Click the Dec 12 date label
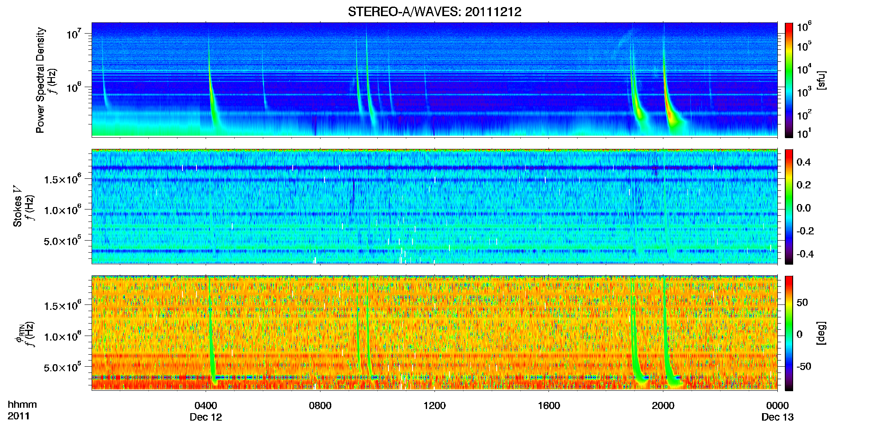 pyautogui.click(x=206, y=417)
